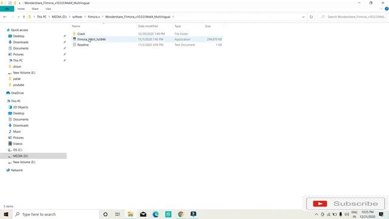Click the taskbar Type here to search box
Image resolution: width=389 pixels, height=219 pixels.
(x=55, y=214)
